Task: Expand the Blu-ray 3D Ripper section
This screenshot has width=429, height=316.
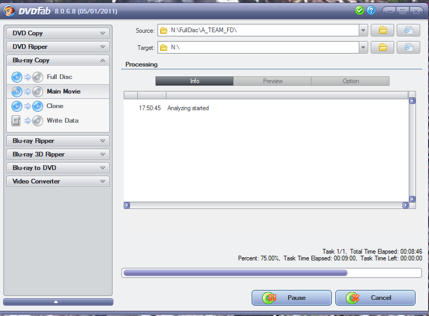Action: click(58, 154)
